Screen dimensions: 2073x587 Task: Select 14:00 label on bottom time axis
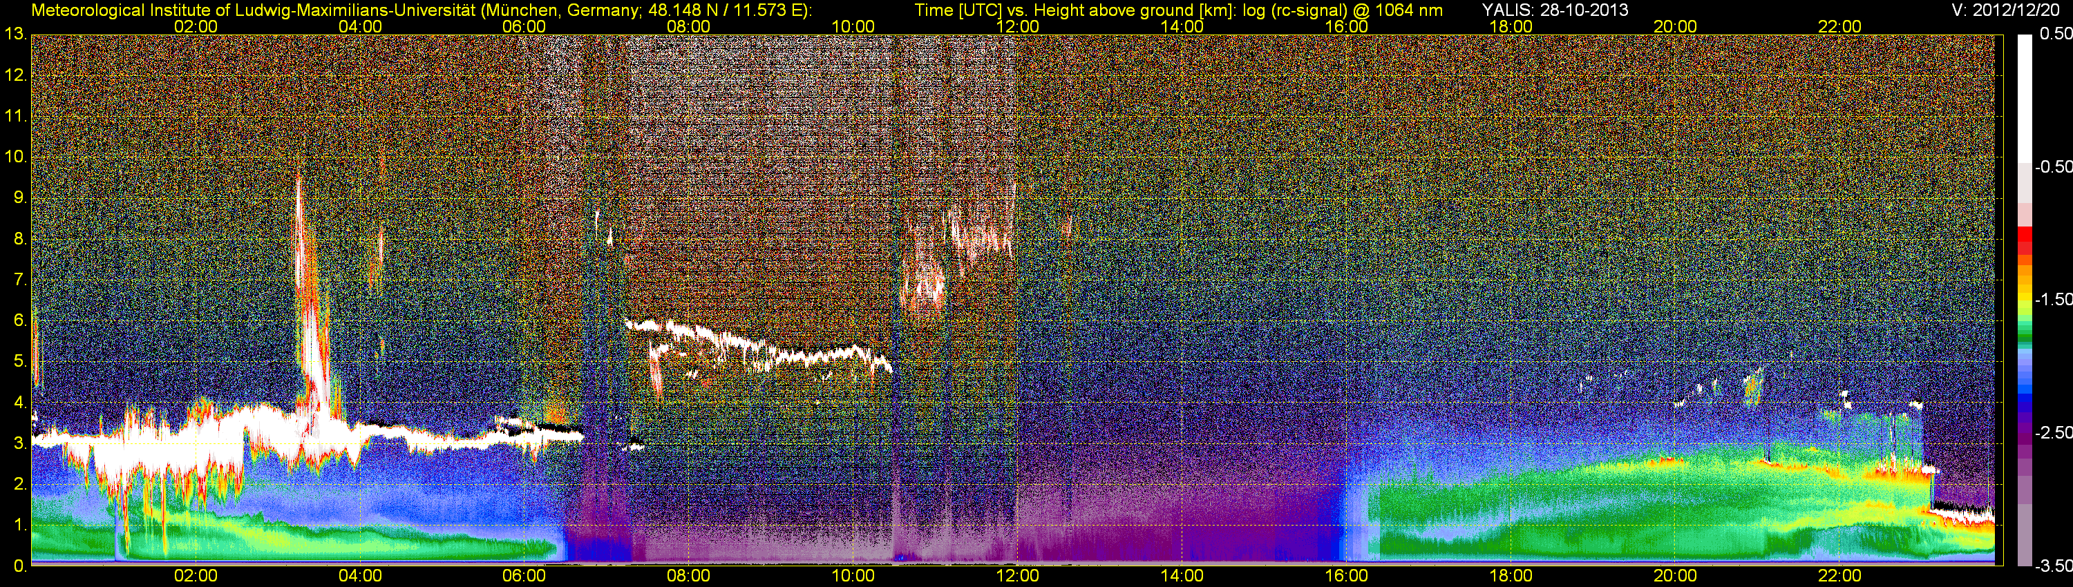point(1182,576)
